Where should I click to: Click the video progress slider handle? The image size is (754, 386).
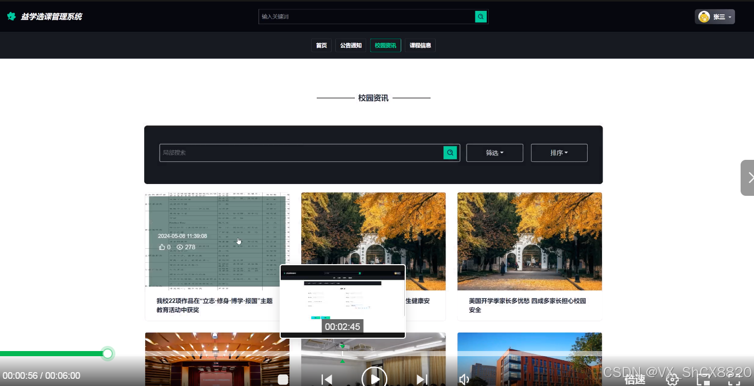coord(108,354)
